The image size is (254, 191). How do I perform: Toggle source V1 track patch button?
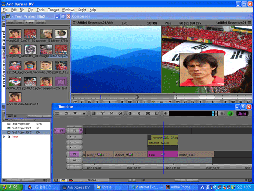[x=60, y=130]
